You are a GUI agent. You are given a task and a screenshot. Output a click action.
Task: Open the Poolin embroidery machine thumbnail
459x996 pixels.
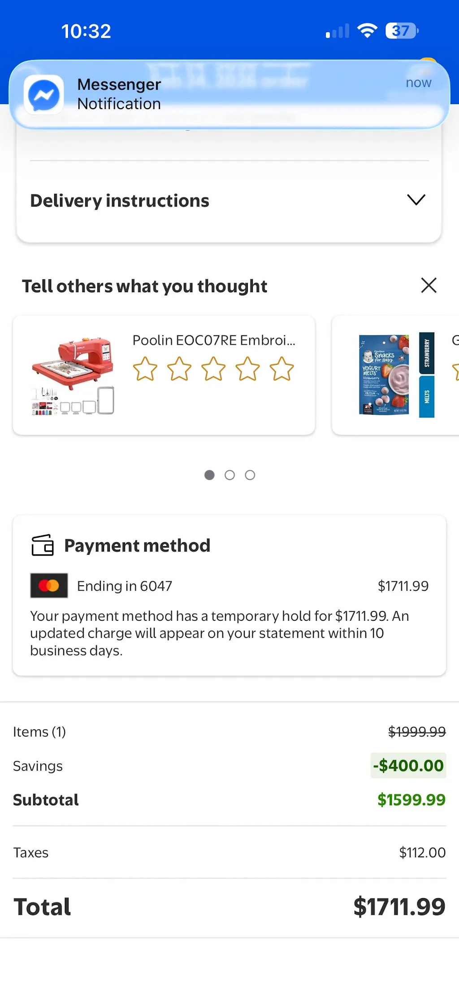pyautogui.click(x=73, y=375)
